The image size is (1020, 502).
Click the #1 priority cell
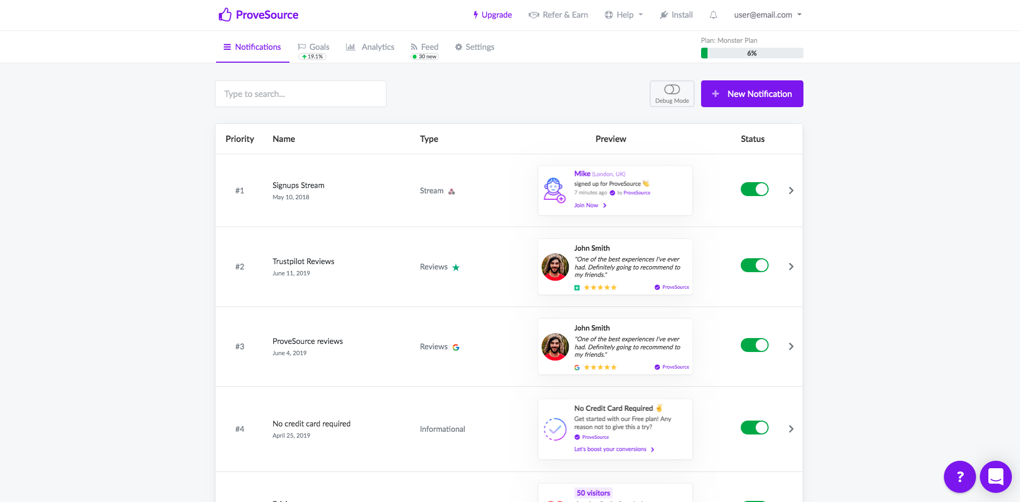[x=240, y=191]
